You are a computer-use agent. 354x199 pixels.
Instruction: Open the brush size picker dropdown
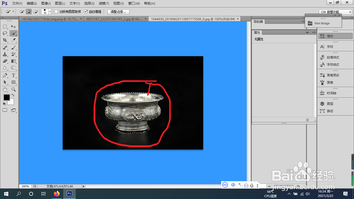point(50,12)
